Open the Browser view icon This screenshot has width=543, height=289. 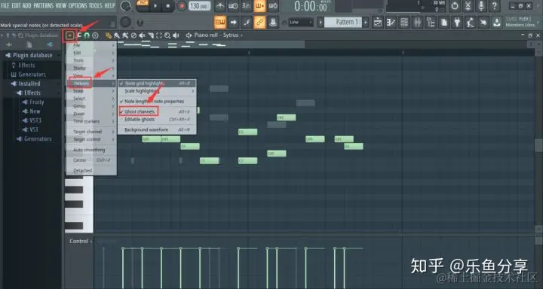[x=431, y=23]
